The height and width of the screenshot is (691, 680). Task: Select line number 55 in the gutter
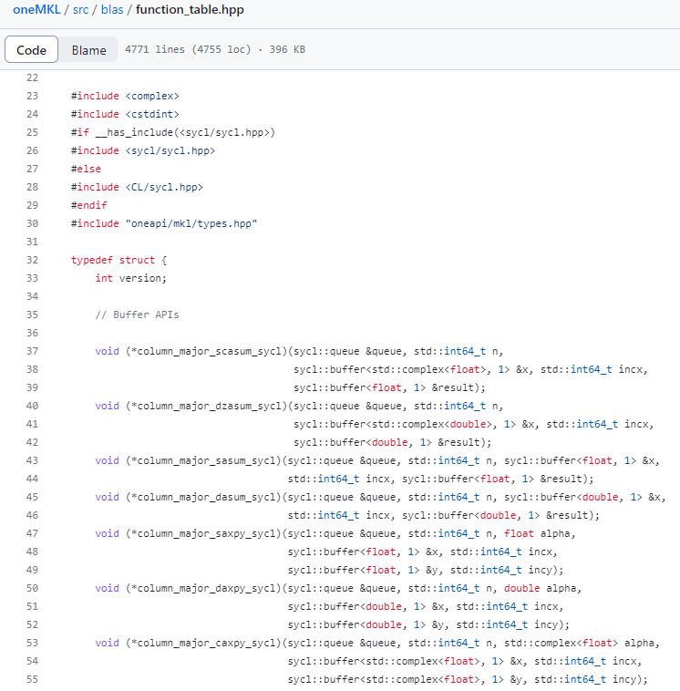point(33,679)
